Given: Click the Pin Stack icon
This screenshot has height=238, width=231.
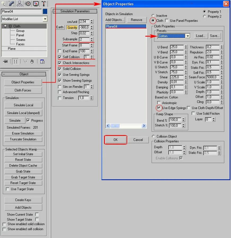Looking at the screenshot, I should coord(6,61).
